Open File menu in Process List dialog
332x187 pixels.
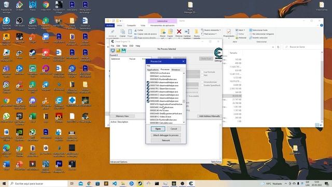click(148, 66)
